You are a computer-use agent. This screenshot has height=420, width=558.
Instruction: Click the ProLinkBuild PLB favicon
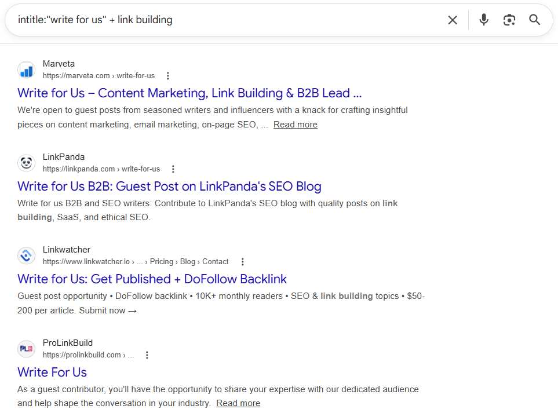click(x=26, y=349)
